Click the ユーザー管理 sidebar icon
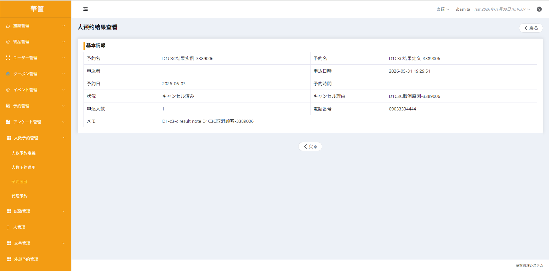Viewport: 549px width, 271px height. pos(8,58)
